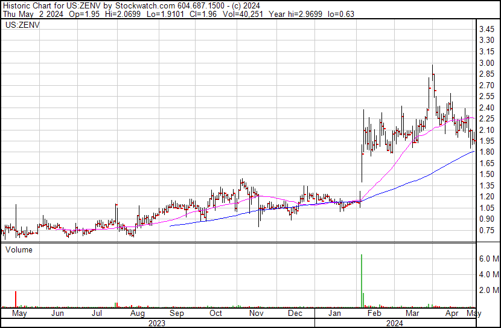501x328 pixels.
Task: Click the tall green volume spike bar
Action: [361, 280]
